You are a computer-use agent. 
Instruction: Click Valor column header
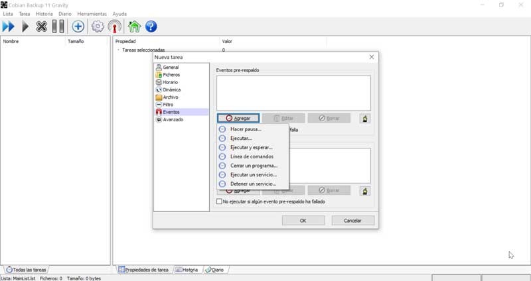(x=273, y=41)
